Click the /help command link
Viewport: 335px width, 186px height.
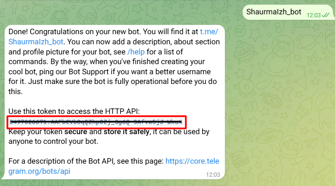pos(136,52)
